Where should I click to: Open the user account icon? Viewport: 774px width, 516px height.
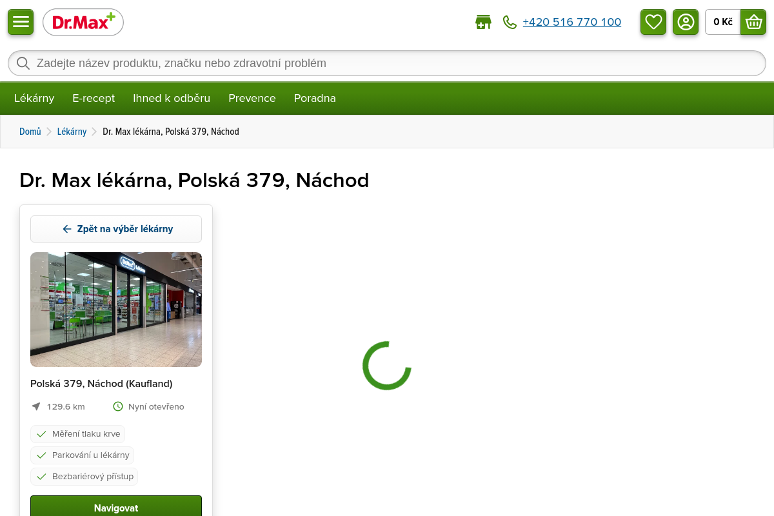pyautogui.click(x=686, y=22)
